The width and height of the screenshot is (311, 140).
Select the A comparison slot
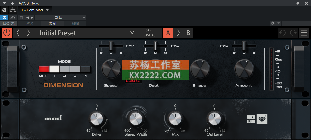(168, 33)
